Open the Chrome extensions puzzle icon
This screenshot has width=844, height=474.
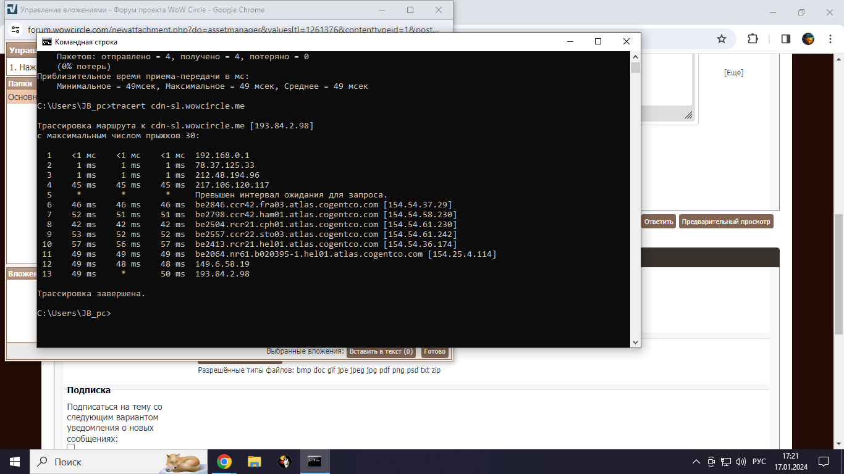pos(753,39)
